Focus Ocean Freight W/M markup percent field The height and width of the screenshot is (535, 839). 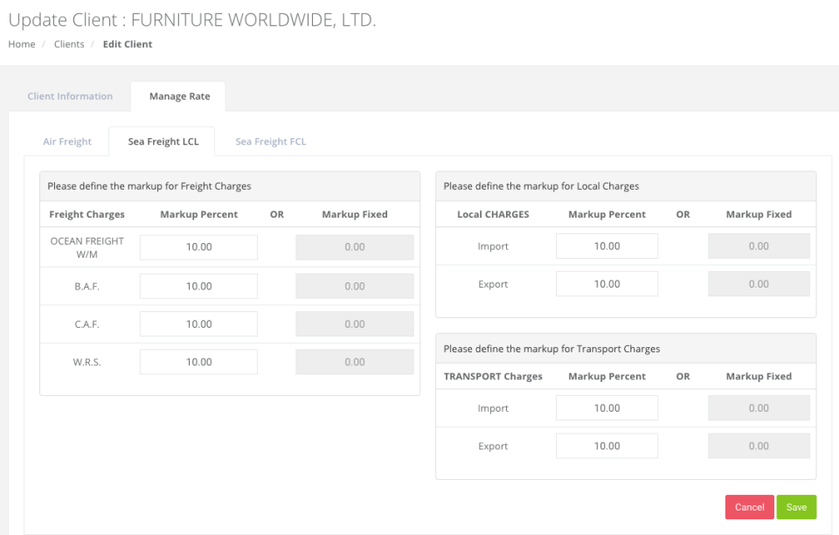coord(198,247)
